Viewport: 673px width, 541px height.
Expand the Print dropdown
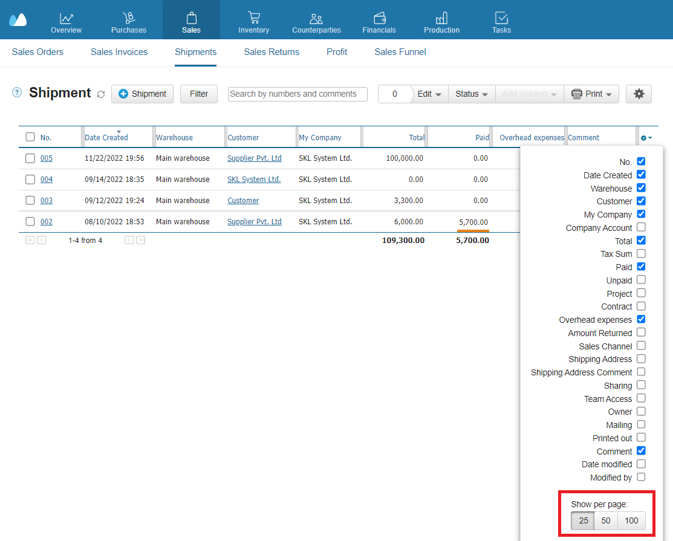click(591, 94)
